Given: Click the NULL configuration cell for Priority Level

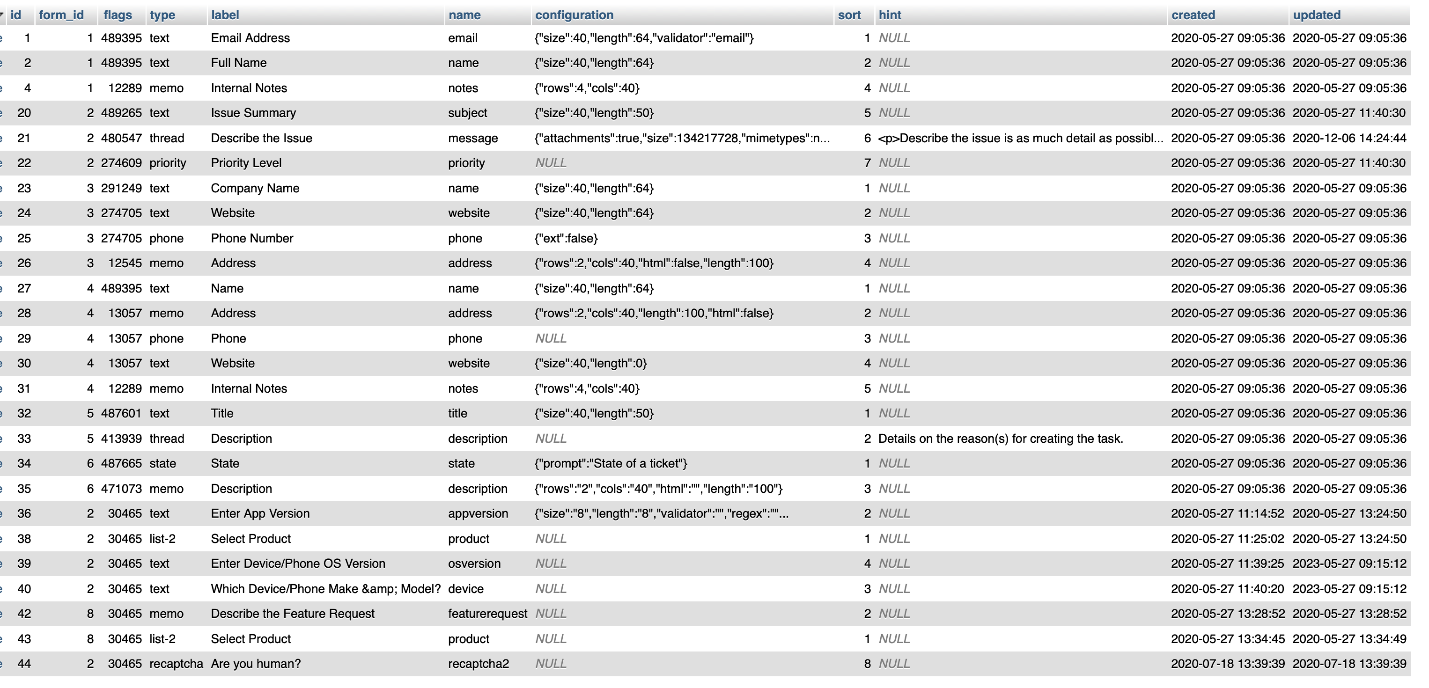Looking at the screenshot, I should pos(551,163).
